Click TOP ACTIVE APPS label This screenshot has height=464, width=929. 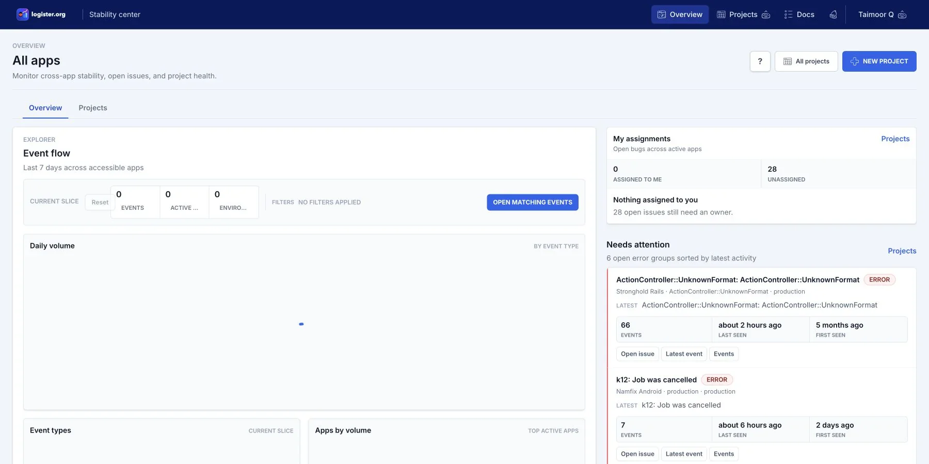click(x=553, y=431)
